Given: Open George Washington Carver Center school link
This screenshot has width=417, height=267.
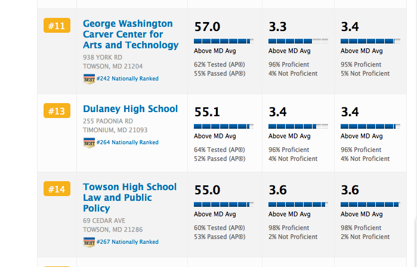Looking at the screenshot, I should [130, 35].
